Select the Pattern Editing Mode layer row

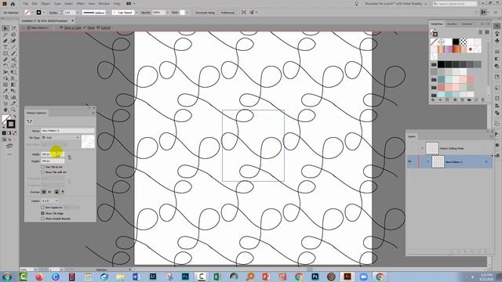[449, 148]
